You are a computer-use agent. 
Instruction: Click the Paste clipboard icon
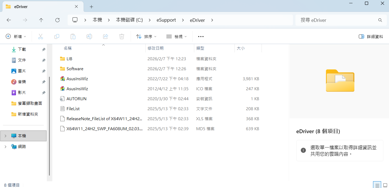tap(73, 36)
